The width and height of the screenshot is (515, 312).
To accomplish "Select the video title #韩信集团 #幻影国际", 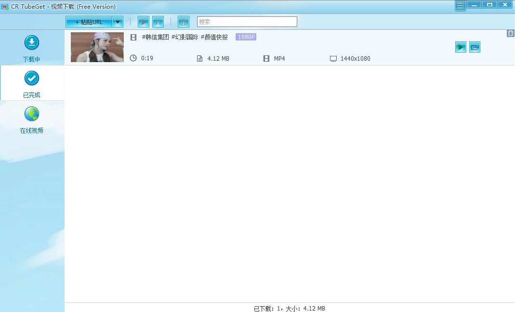I will click(185, 37).
